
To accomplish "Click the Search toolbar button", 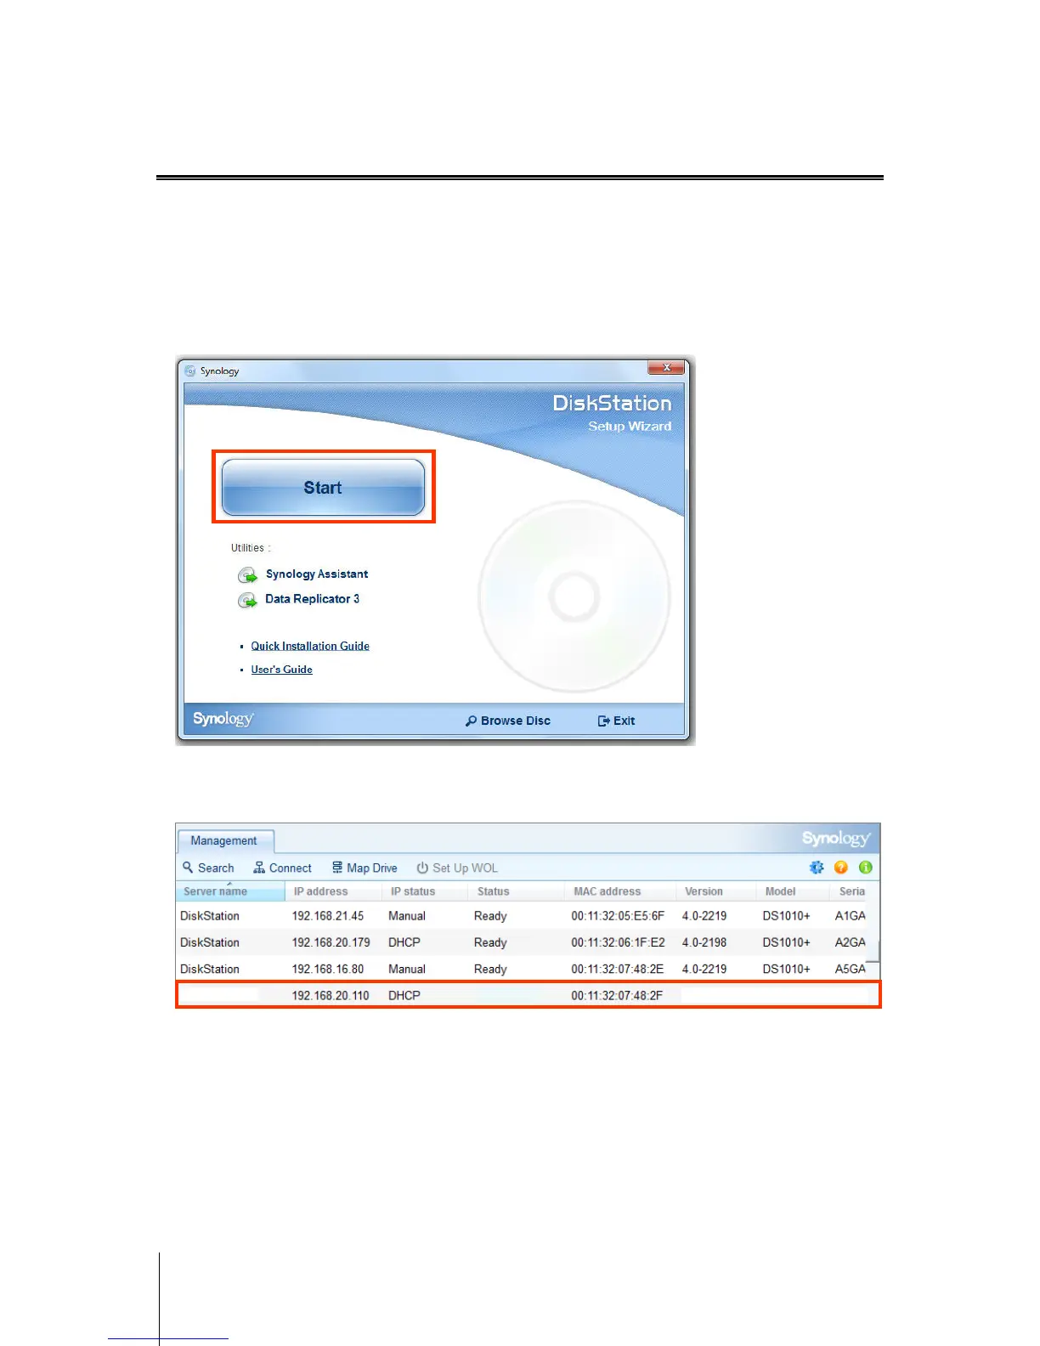I will (x=208, y=868).
